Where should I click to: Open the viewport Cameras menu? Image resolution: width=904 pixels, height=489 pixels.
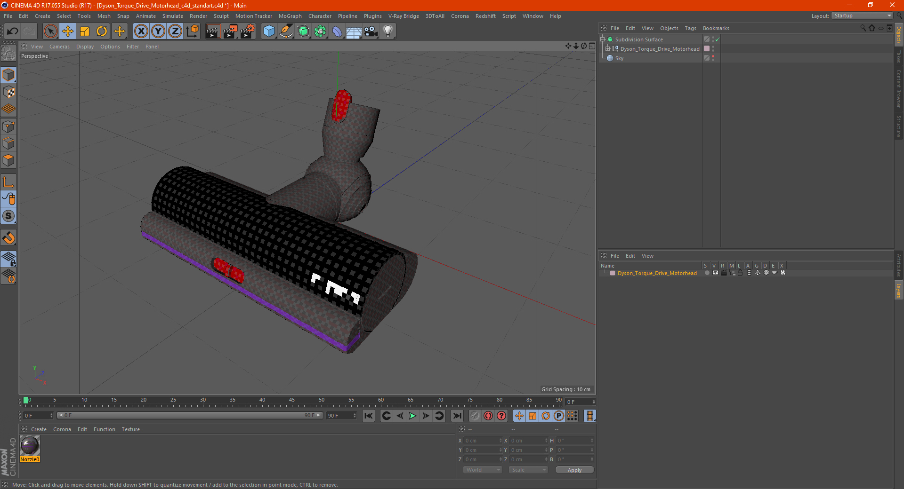pos(59,47)
